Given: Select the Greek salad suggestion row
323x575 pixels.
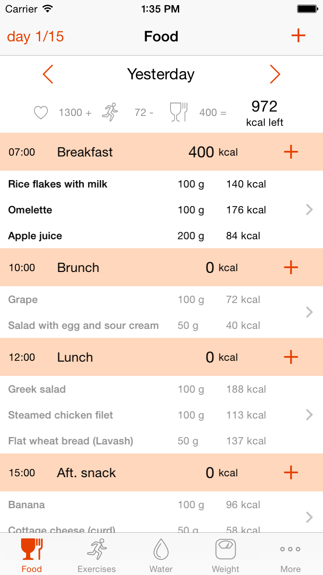Looking at the screenshot, I should pos(129,389).
